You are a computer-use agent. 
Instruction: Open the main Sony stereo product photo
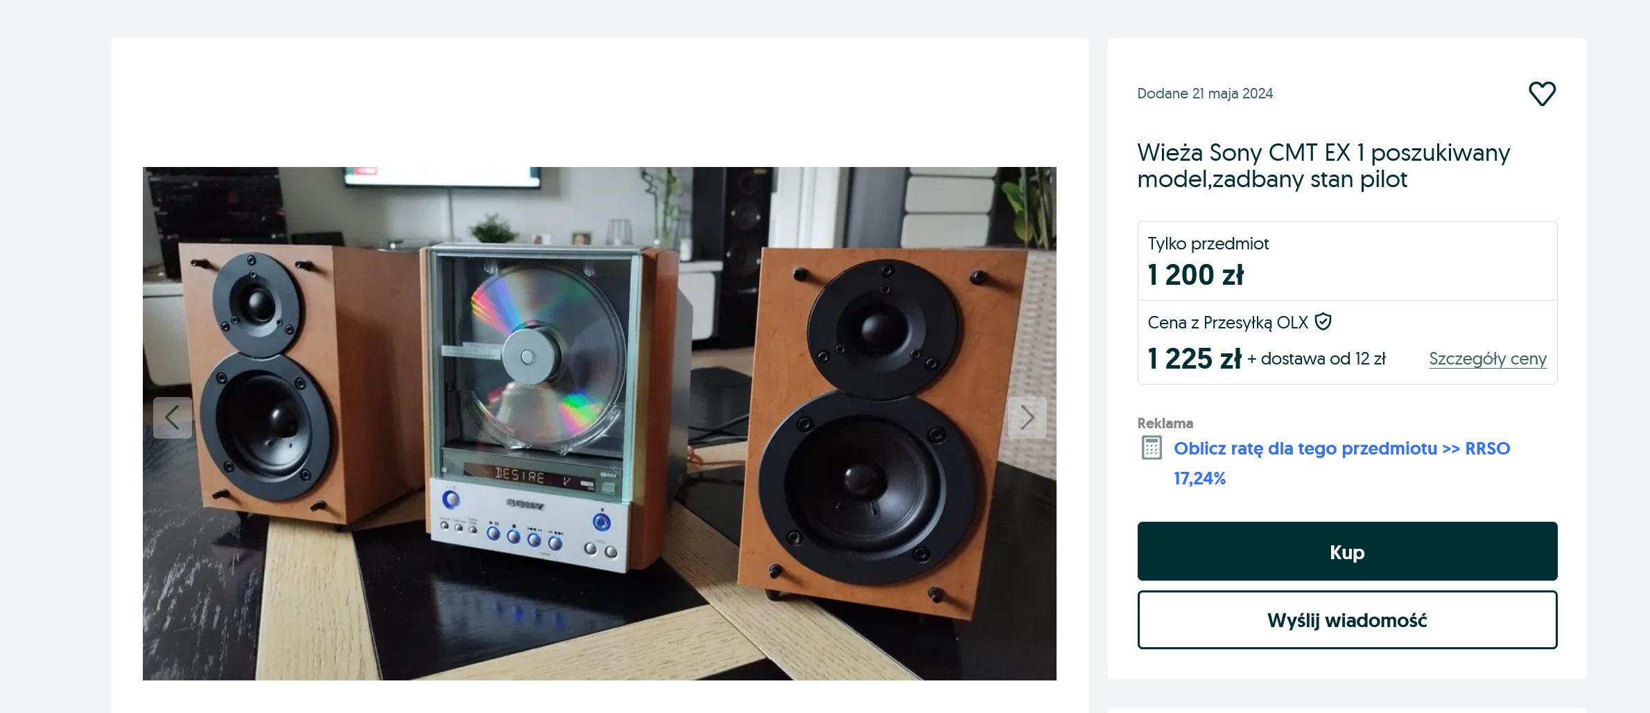pos(600,423)
